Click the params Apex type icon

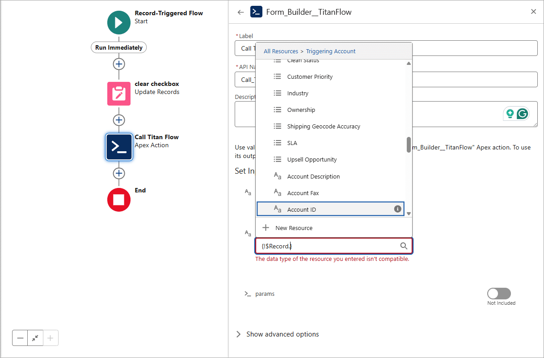248,294
